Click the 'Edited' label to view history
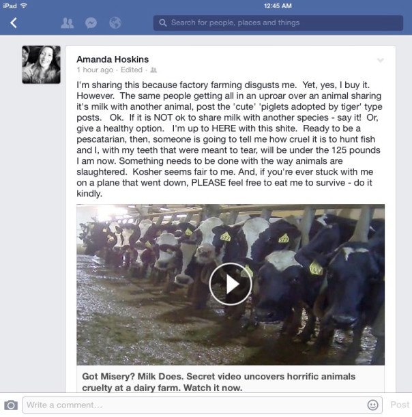The image size is (412, 417). tap(132, 70)
